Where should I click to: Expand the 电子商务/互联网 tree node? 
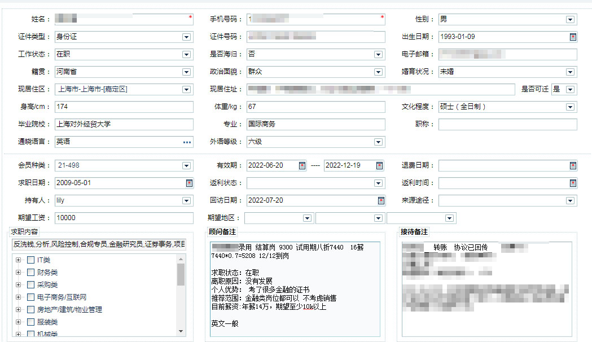18,297
